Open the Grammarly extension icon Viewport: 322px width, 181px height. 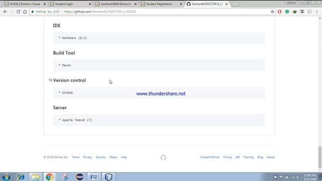point(287,12)
